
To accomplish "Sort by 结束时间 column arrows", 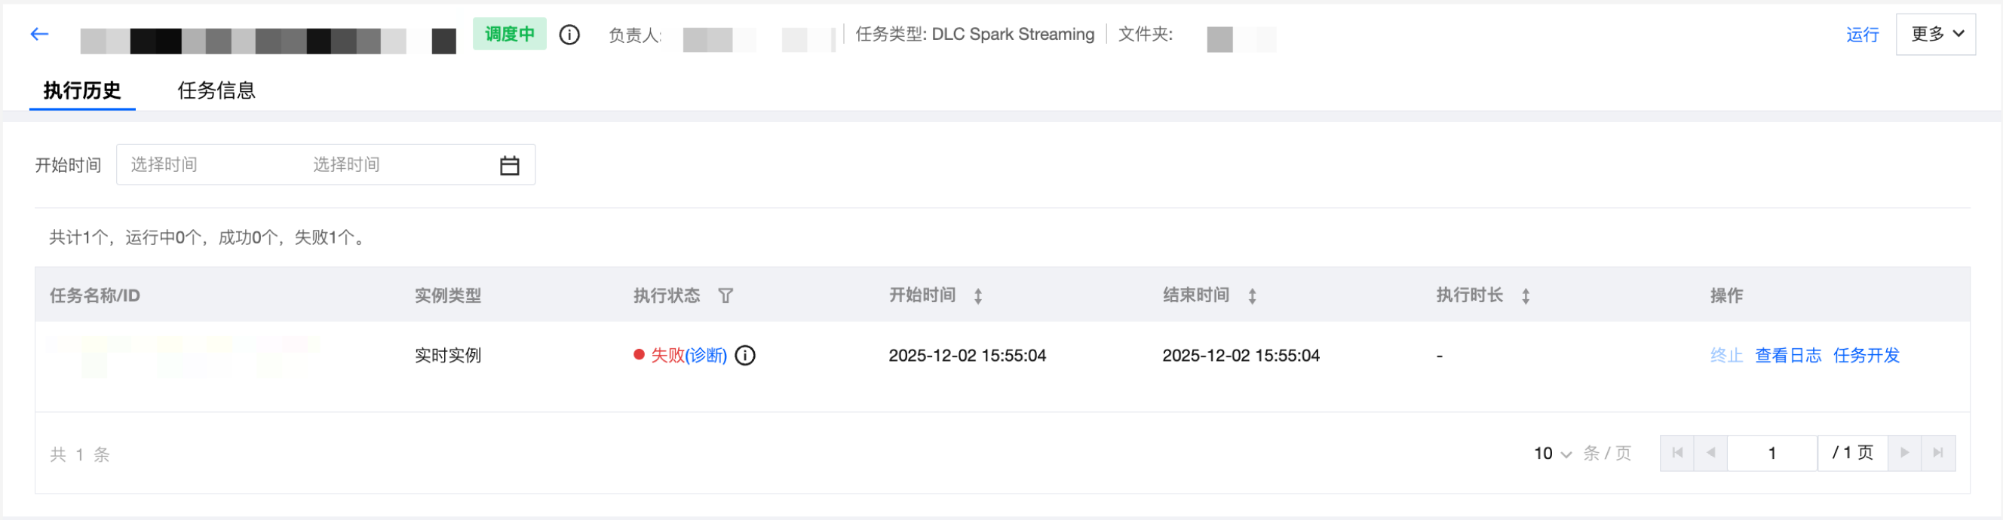I will coord(1252,296).
